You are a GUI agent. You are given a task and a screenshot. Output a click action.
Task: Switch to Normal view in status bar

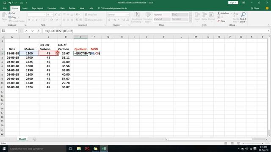(x=226, y=143)
